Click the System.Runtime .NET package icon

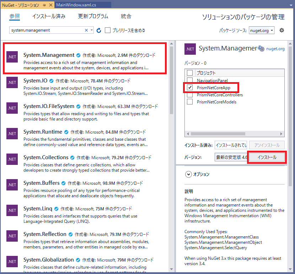click(x=12, y=134)
